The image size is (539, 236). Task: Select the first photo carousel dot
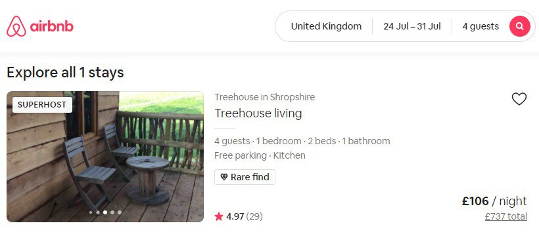point(91,212)
